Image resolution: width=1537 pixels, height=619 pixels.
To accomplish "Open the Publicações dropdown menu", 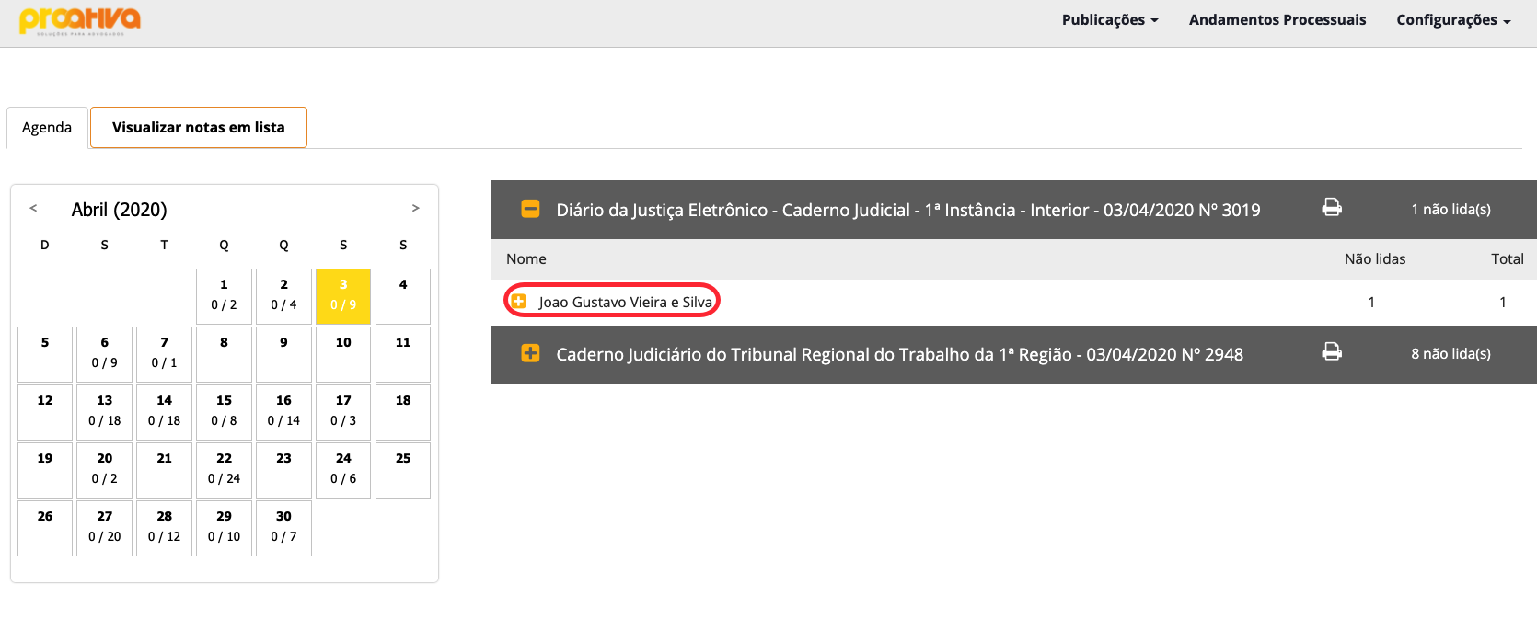I will point(1110,20).
